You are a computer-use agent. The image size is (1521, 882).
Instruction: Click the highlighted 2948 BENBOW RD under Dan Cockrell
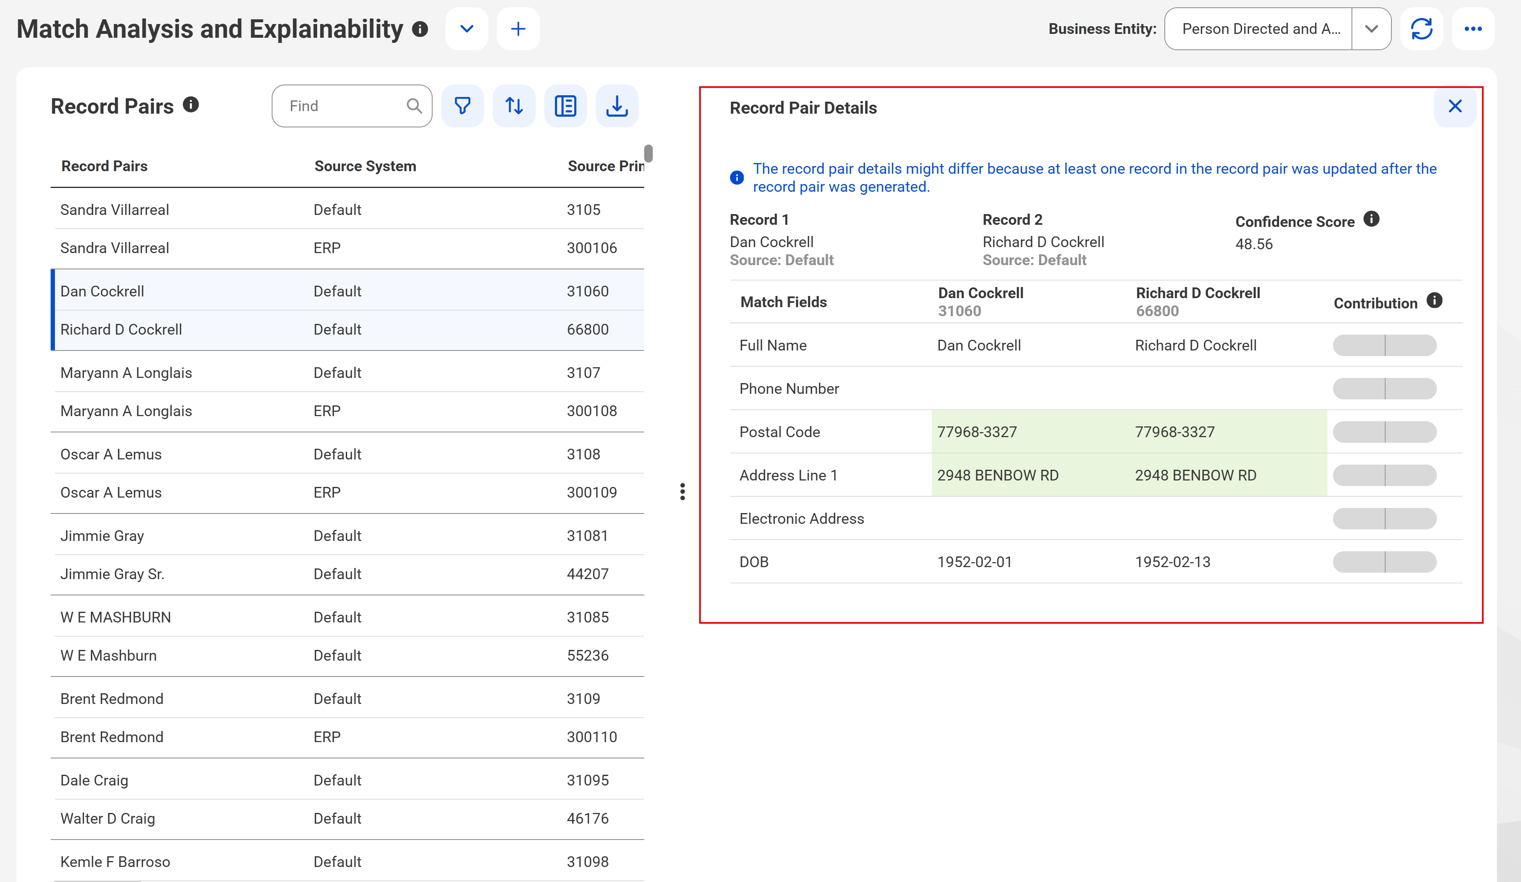(x=998, y=475)
